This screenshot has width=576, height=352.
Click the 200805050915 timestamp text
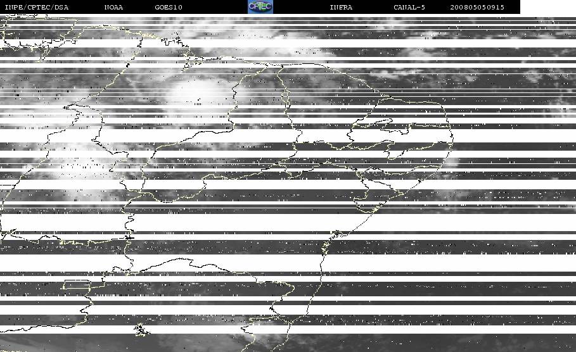click(x=477, y=7)
